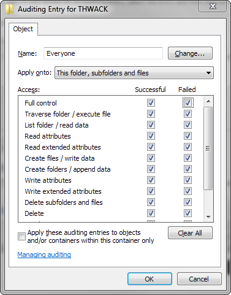Confirm with the OK button

pos(150,279)
